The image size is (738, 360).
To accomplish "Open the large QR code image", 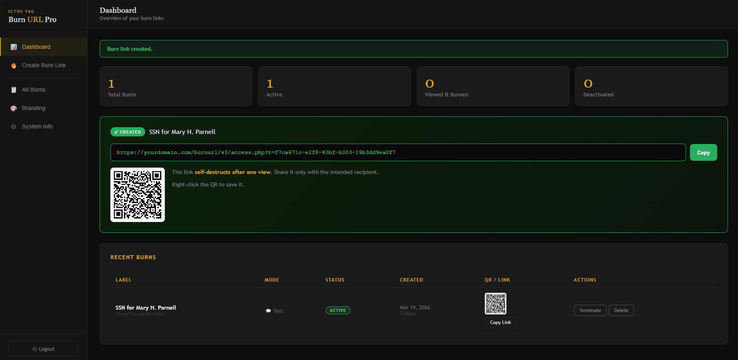I will pyautogui.click(x=138, y=195).
